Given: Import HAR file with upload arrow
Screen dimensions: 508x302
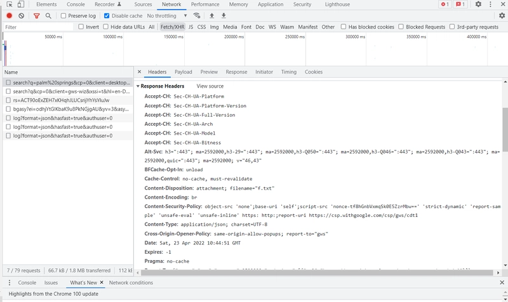Looking at the screenshot, I should [212, 15].
